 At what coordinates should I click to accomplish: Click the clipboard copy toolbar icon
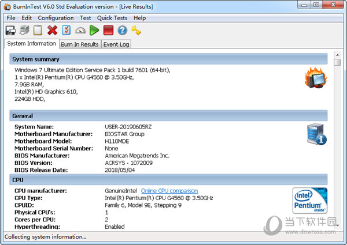coord(38,30)
